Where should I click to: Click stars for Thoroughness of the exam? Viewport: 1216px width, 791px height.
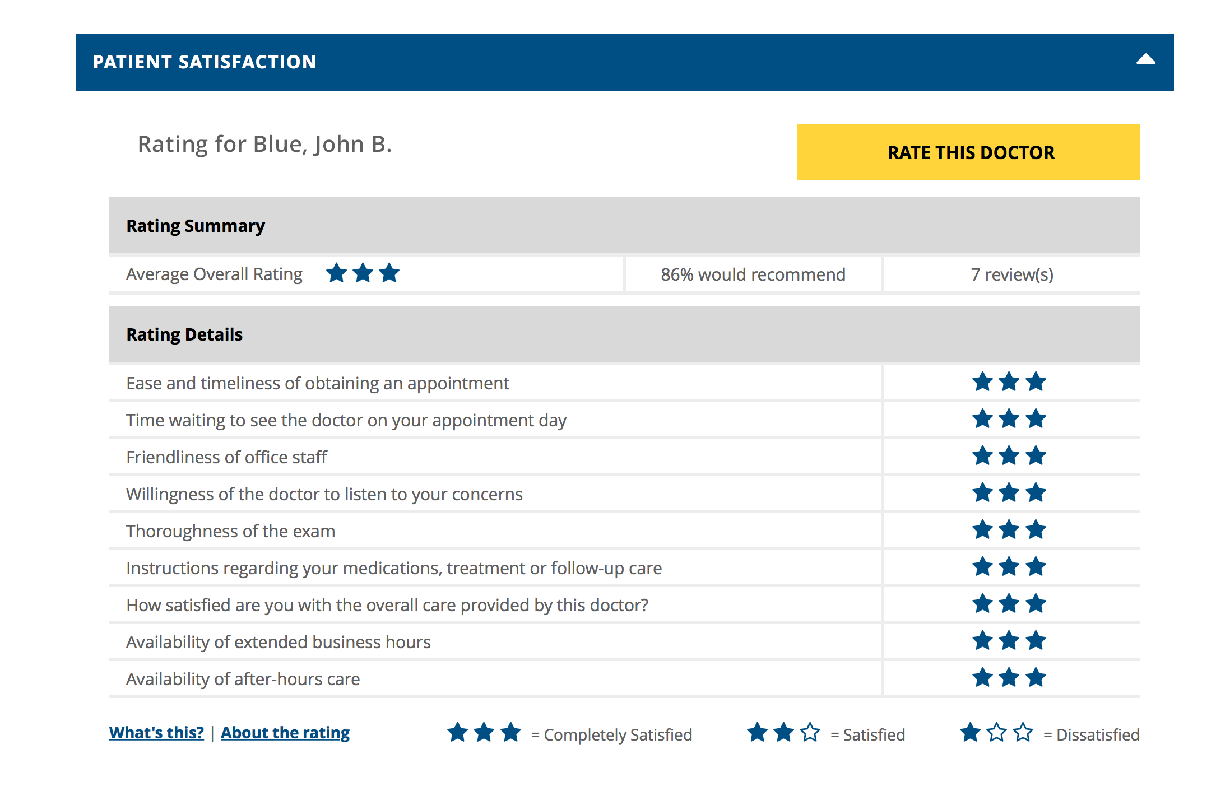point(1009,530)
